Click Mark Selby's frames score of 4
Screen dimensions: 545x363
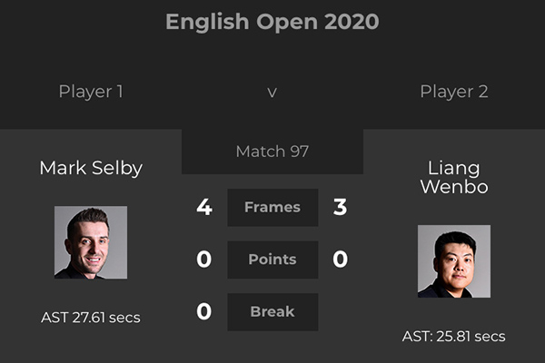[204, 207]
